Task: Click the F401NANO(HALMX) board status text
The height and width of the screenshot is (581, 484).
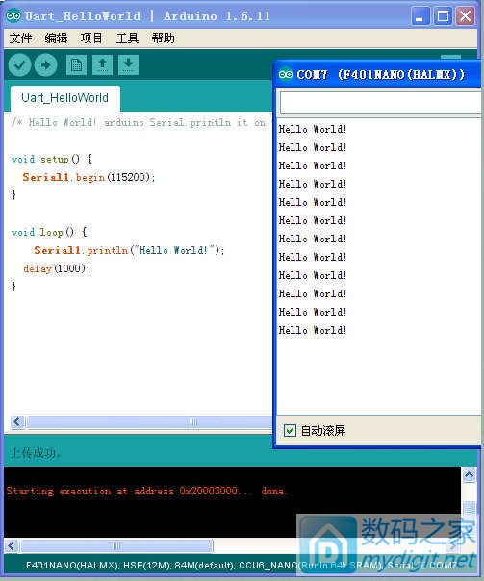Action: coord(72,565)
